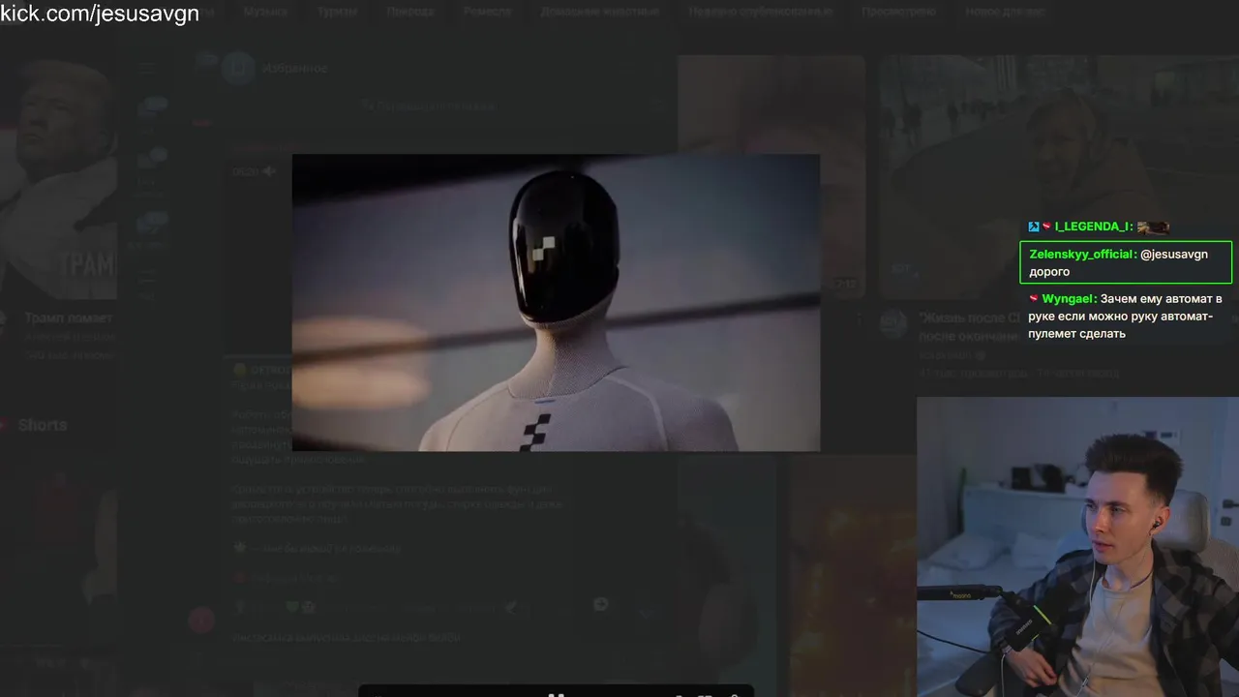
Task: Open the hamburger menu beside Избранное
Action: pos(147,69)
